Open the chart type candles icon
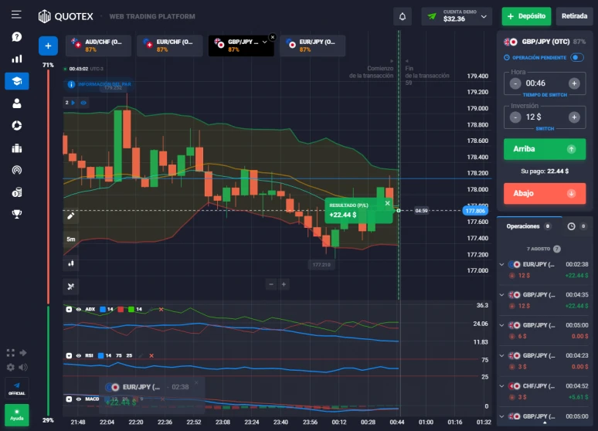598x431 pixels. point(70,263)
